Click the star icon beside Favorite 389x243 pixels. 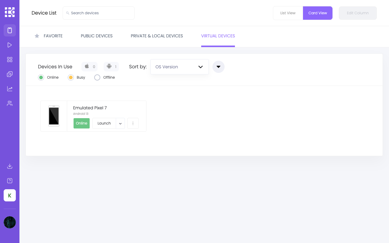point(37,36)
